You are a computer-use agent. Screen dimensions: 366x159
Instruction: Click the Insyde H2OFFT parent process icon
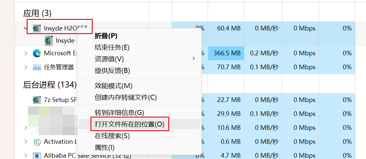tap(37, 28)
